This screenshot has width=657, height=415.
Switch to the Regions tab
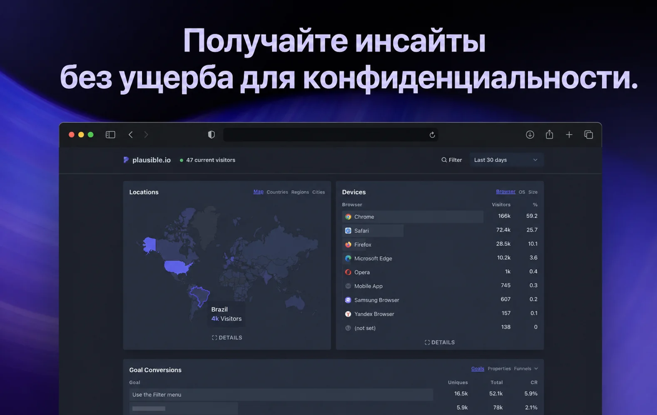(x=300, y=192)
